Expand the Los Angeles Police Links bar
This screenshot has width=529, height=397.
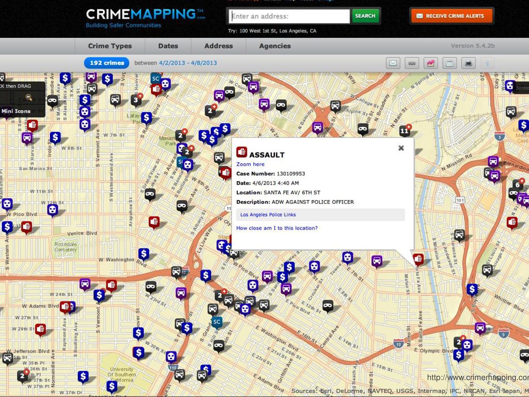click(320, 215)
